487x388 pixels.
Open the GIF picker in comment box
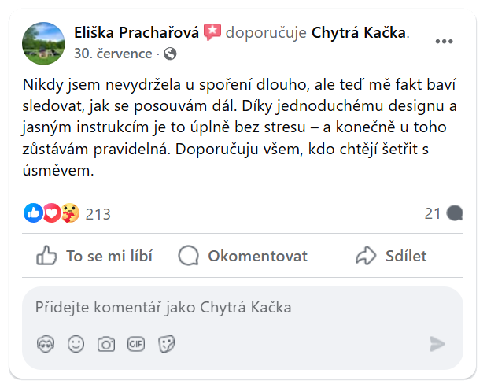136,344
